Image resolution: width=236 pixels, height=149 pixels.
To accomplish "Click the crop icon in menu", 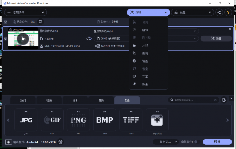I will point(134,53).
